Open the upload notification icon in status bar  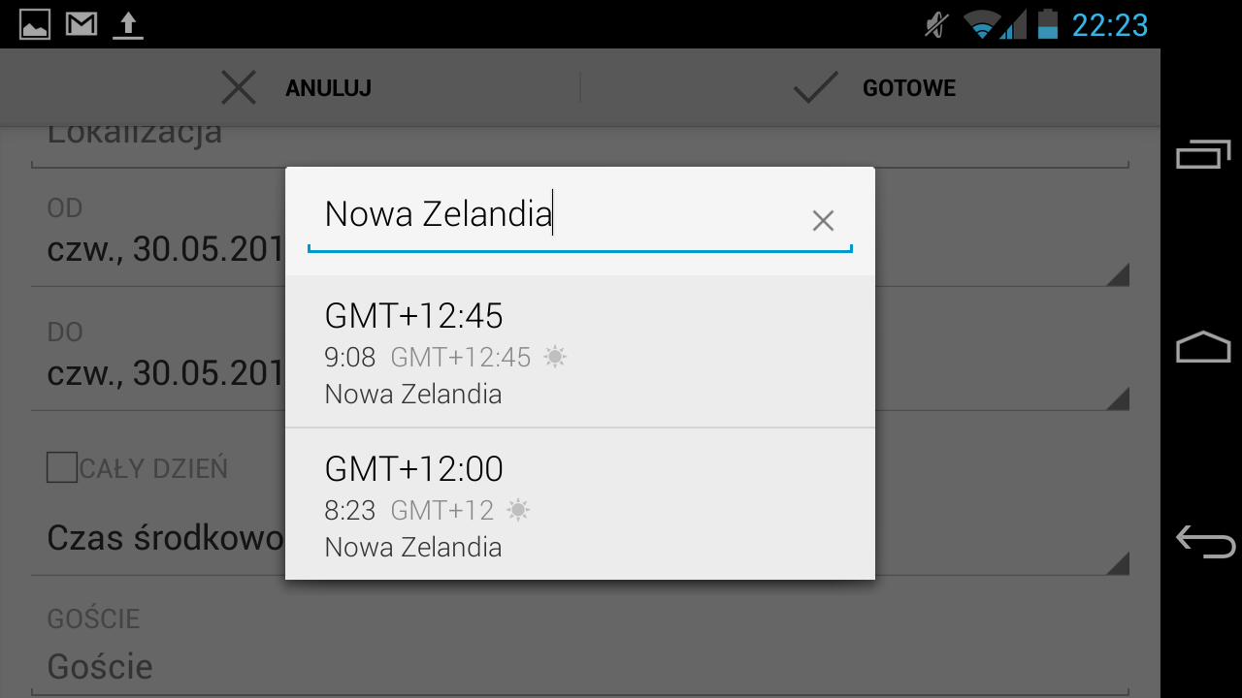tap(127, 24)
